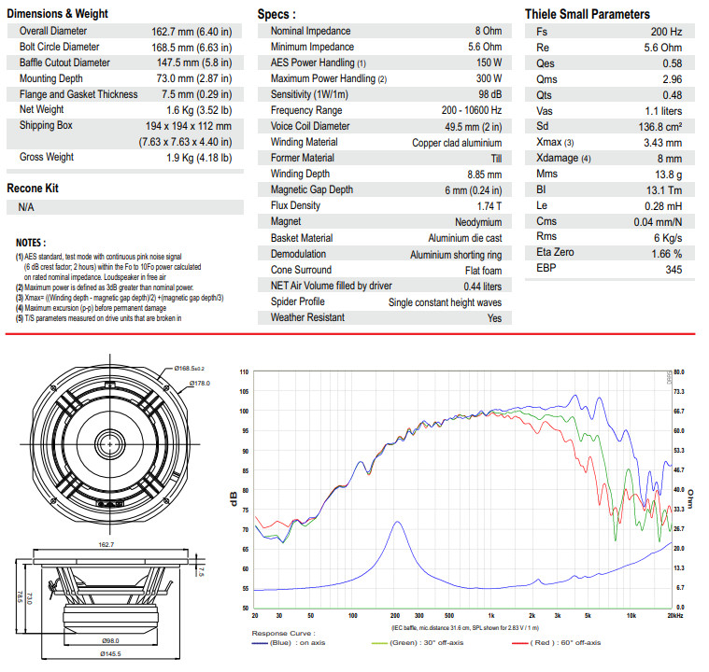
Task: Click the Overall Diameter value 162.7 mm
Action: (191, 32)
